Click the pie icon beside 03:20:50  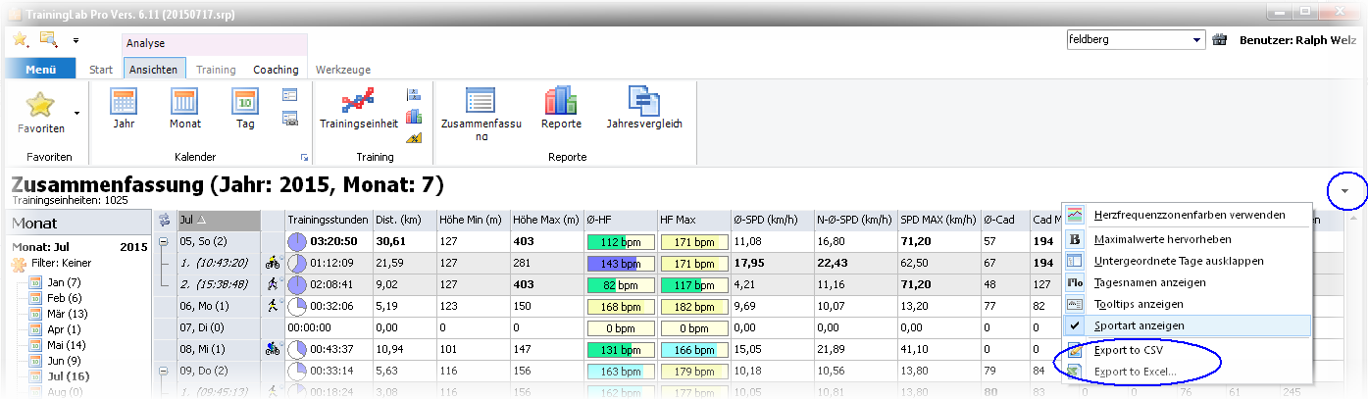point(295,241)
